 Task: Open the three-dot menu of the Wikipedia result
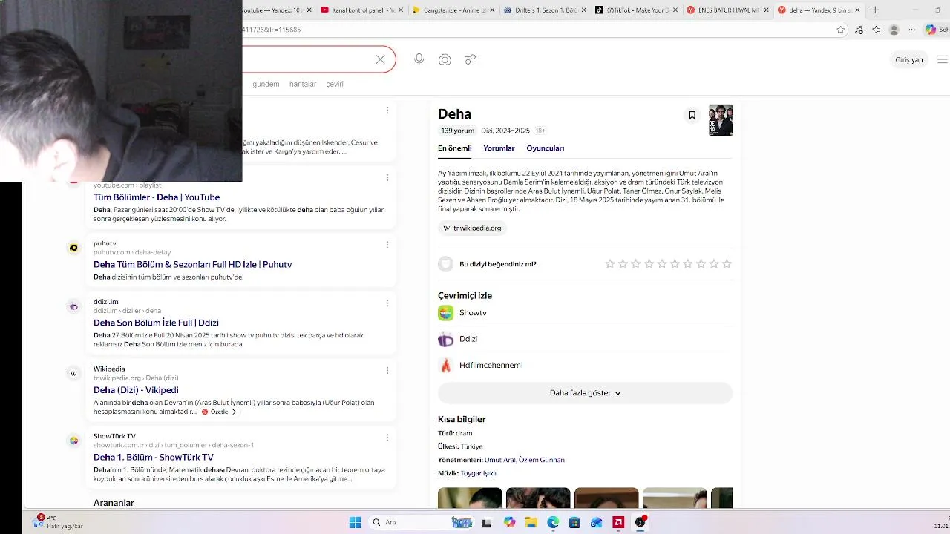tap(387, 370)
